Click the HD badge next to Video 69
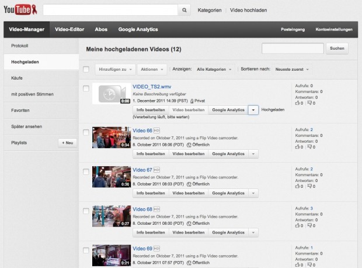Screen dimensions: 362x268 pyautogui.click(x=156, y=249)
